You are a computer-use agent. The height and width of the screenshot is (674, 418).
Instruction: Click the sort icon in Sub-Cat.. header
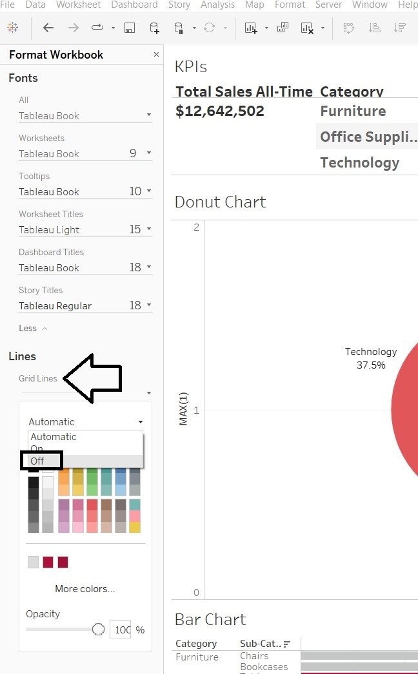[287, 644]
